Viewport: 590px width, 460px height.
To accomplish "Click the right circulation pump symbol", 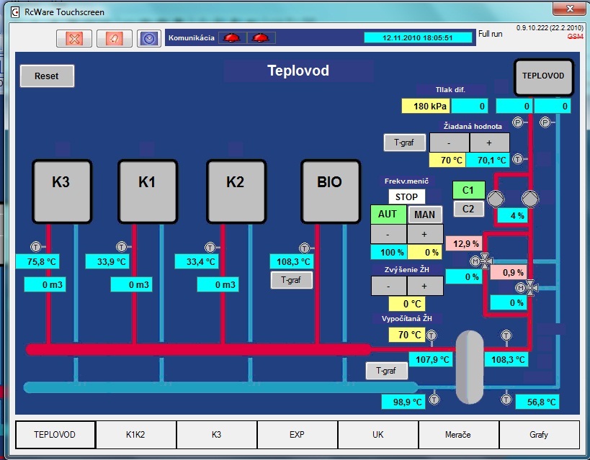I will click(529, 198).
